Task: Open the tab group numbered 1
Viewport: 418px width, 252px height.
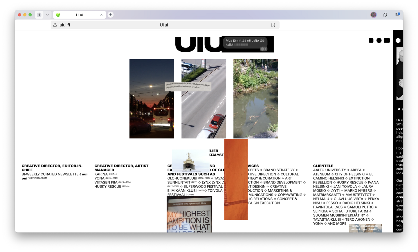Action: [x=39, y=15]
